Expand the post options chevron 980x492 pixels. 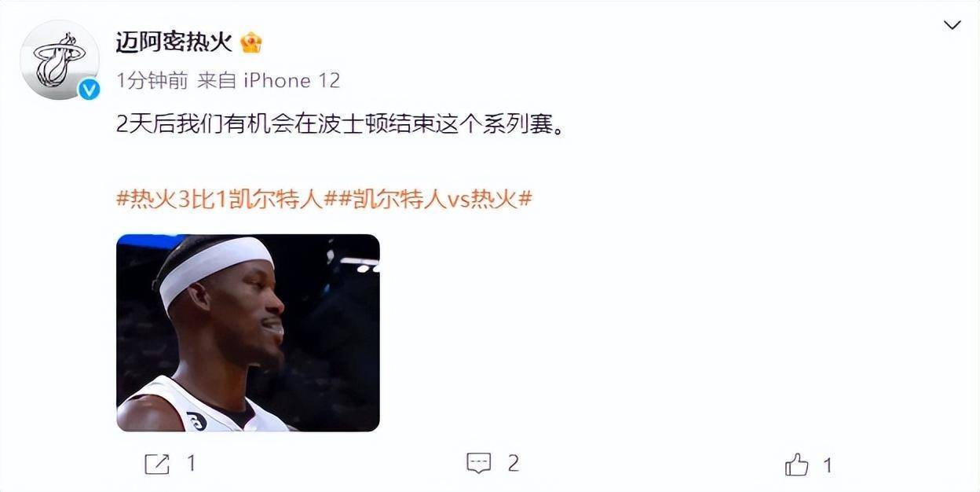click(952, 25)
